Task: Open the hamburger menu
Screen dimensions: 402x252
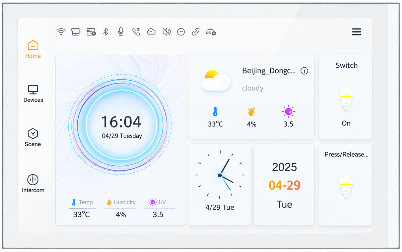Action: point(356,32)
